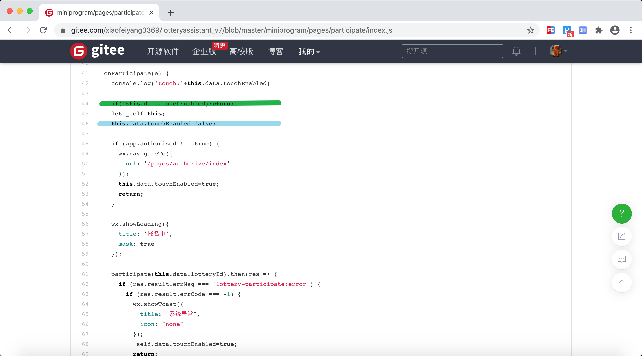Reload the page
This screenshot has height=356, width=642.
[43, 30]
